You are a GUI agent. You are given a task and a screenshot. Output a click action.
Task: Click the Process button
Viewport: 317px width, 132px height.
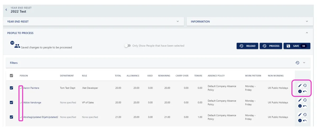tap(271, 46)
